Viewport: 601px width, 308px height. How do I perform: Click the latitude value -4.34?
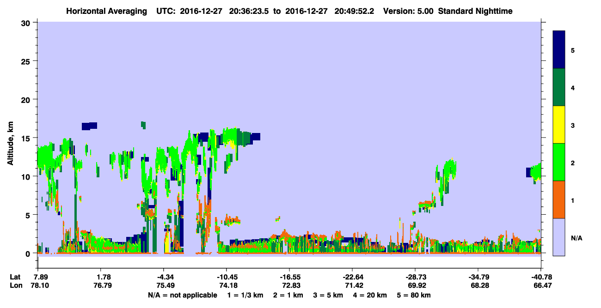[163, 277]
